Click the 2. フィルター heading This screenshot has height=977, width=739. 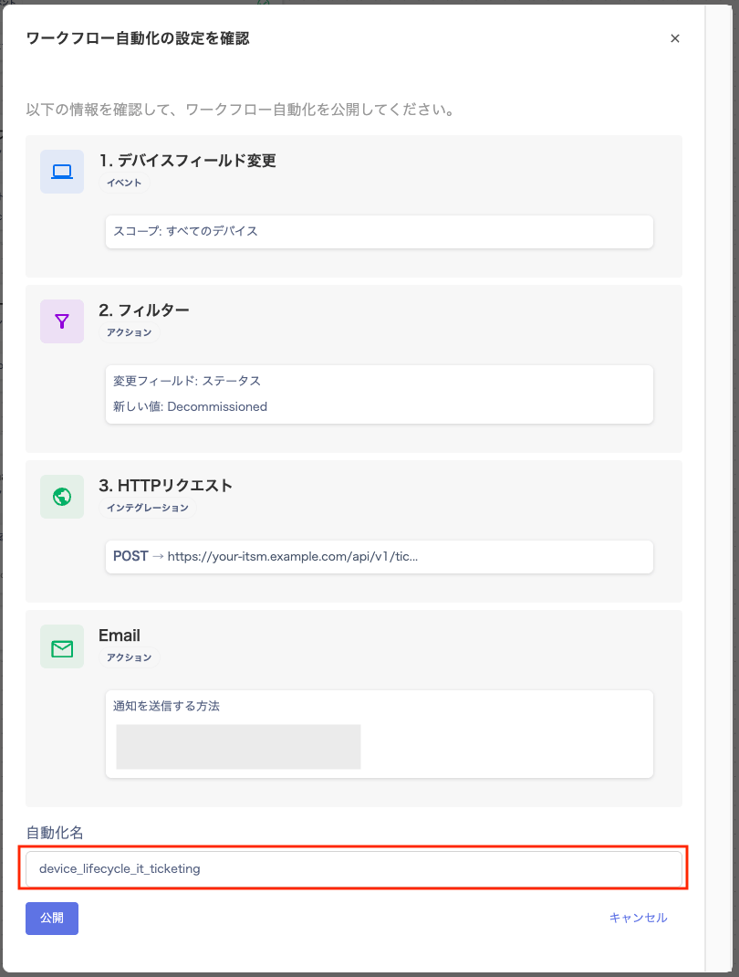click(144, 310)
